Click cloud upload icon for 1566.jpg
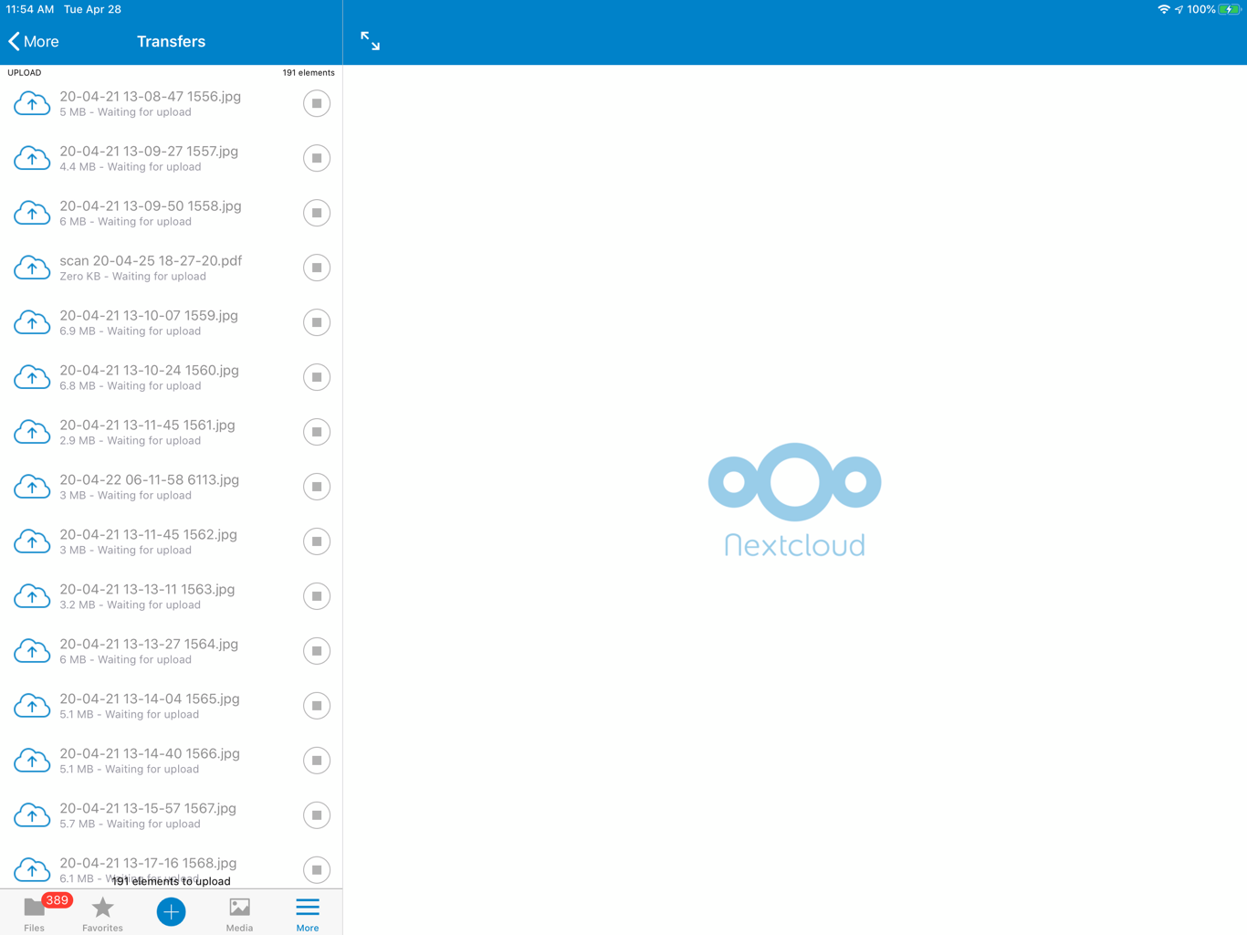 (x=32, y=761)
